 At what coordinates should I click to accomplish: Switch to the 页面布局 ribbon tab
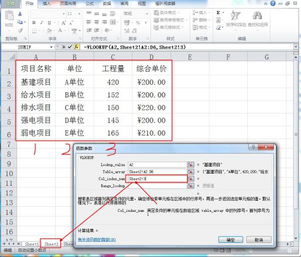tap(68, 4)
